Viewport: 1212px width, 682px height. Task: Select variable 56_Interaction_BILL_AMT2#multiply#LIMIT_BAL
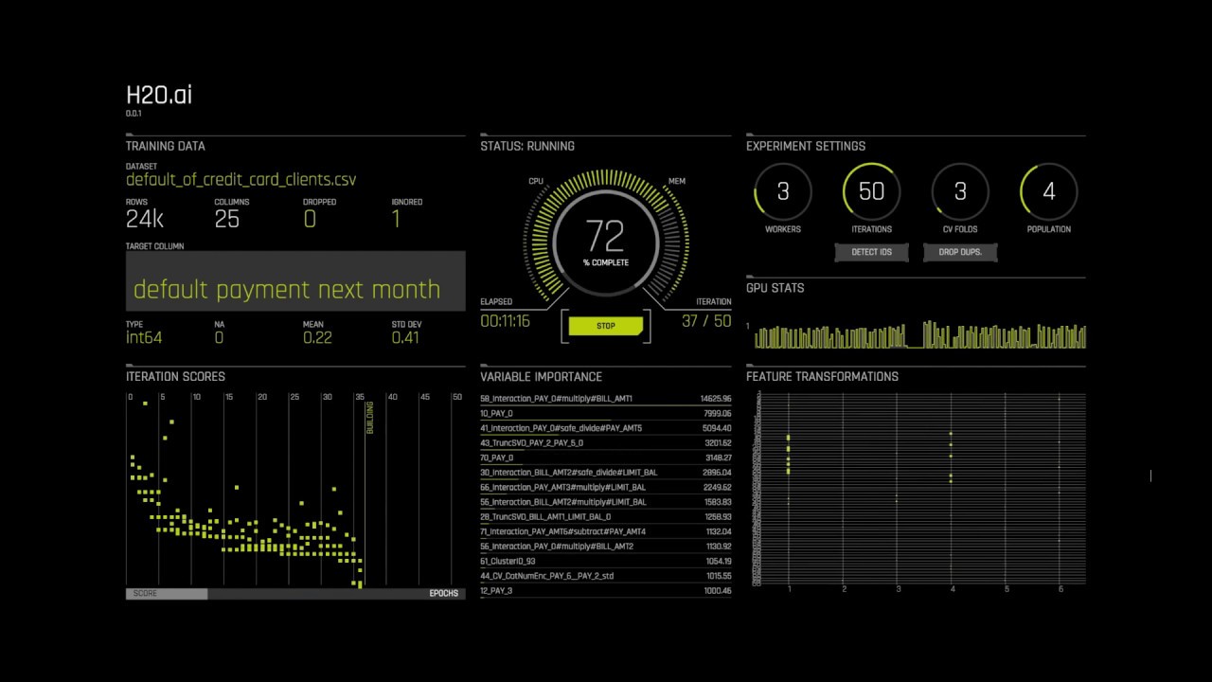[x=606, y=502]
